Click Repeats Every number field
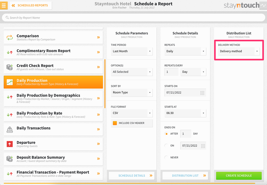The width and height of the screenshot is (267, 185). (x=171, y=72)
